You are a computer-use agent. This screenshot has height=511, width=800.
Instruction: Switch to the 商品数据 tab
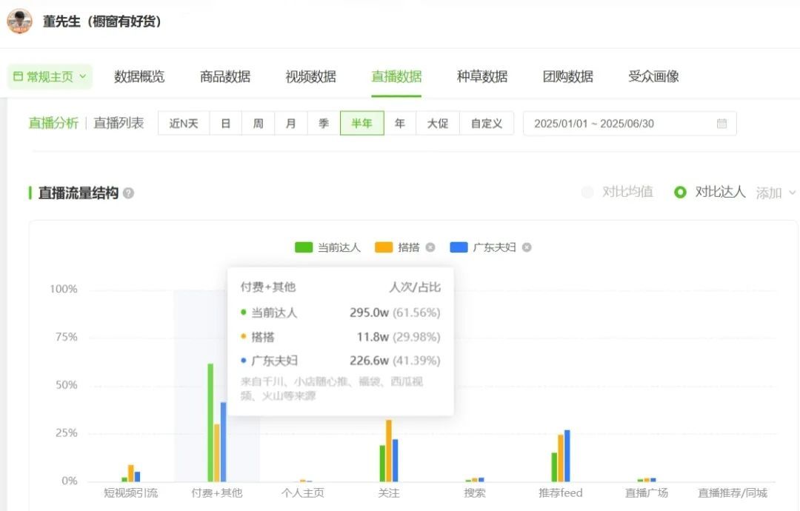coord(225,76)
